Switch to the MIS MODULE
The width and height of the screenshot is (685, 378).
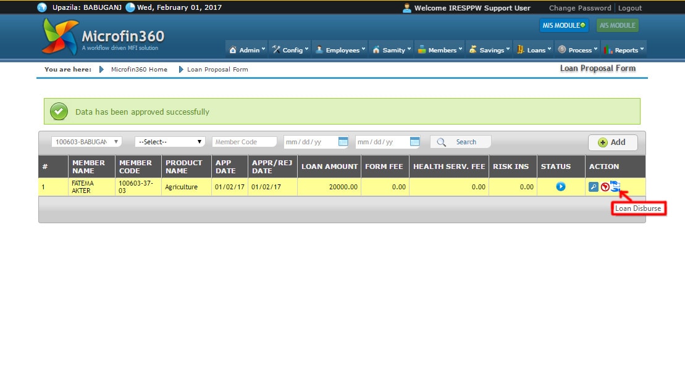[x=563, y=25]
